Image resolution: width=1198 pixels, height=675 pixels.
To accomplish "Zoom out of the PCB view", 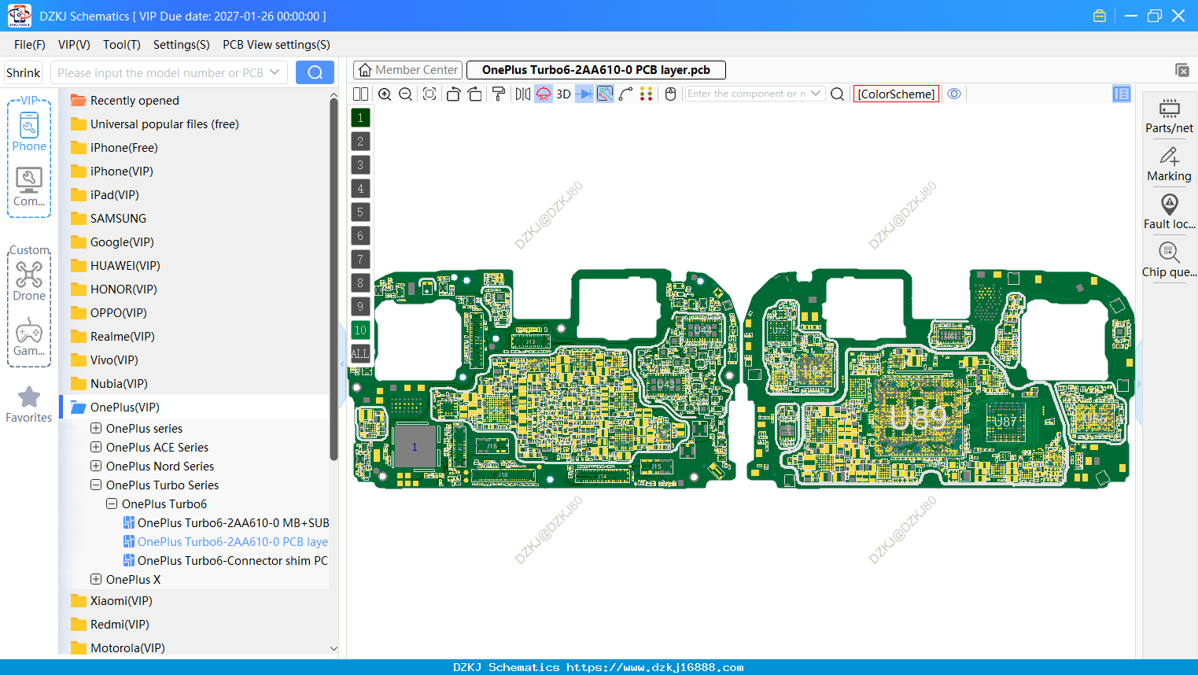I will (406, 94).
